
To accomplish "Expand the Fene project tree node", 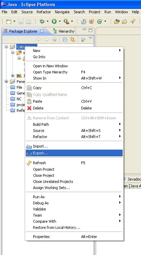I will [6, 81].
